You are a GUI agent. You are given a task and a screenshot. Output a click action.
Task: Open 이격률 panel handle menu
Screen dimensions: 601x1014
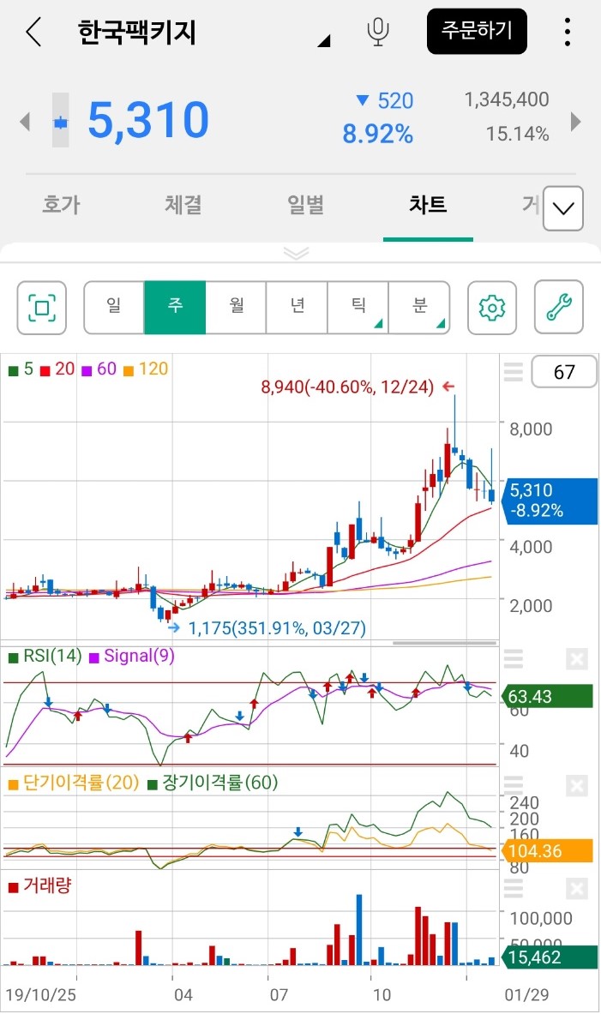point(513,785)
